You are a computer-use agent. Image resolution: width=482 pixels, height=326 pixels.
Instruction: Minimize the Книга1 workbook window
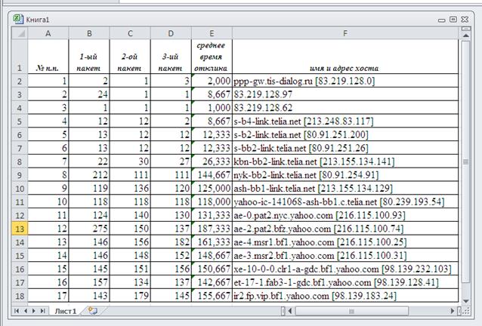click(442, 20)
